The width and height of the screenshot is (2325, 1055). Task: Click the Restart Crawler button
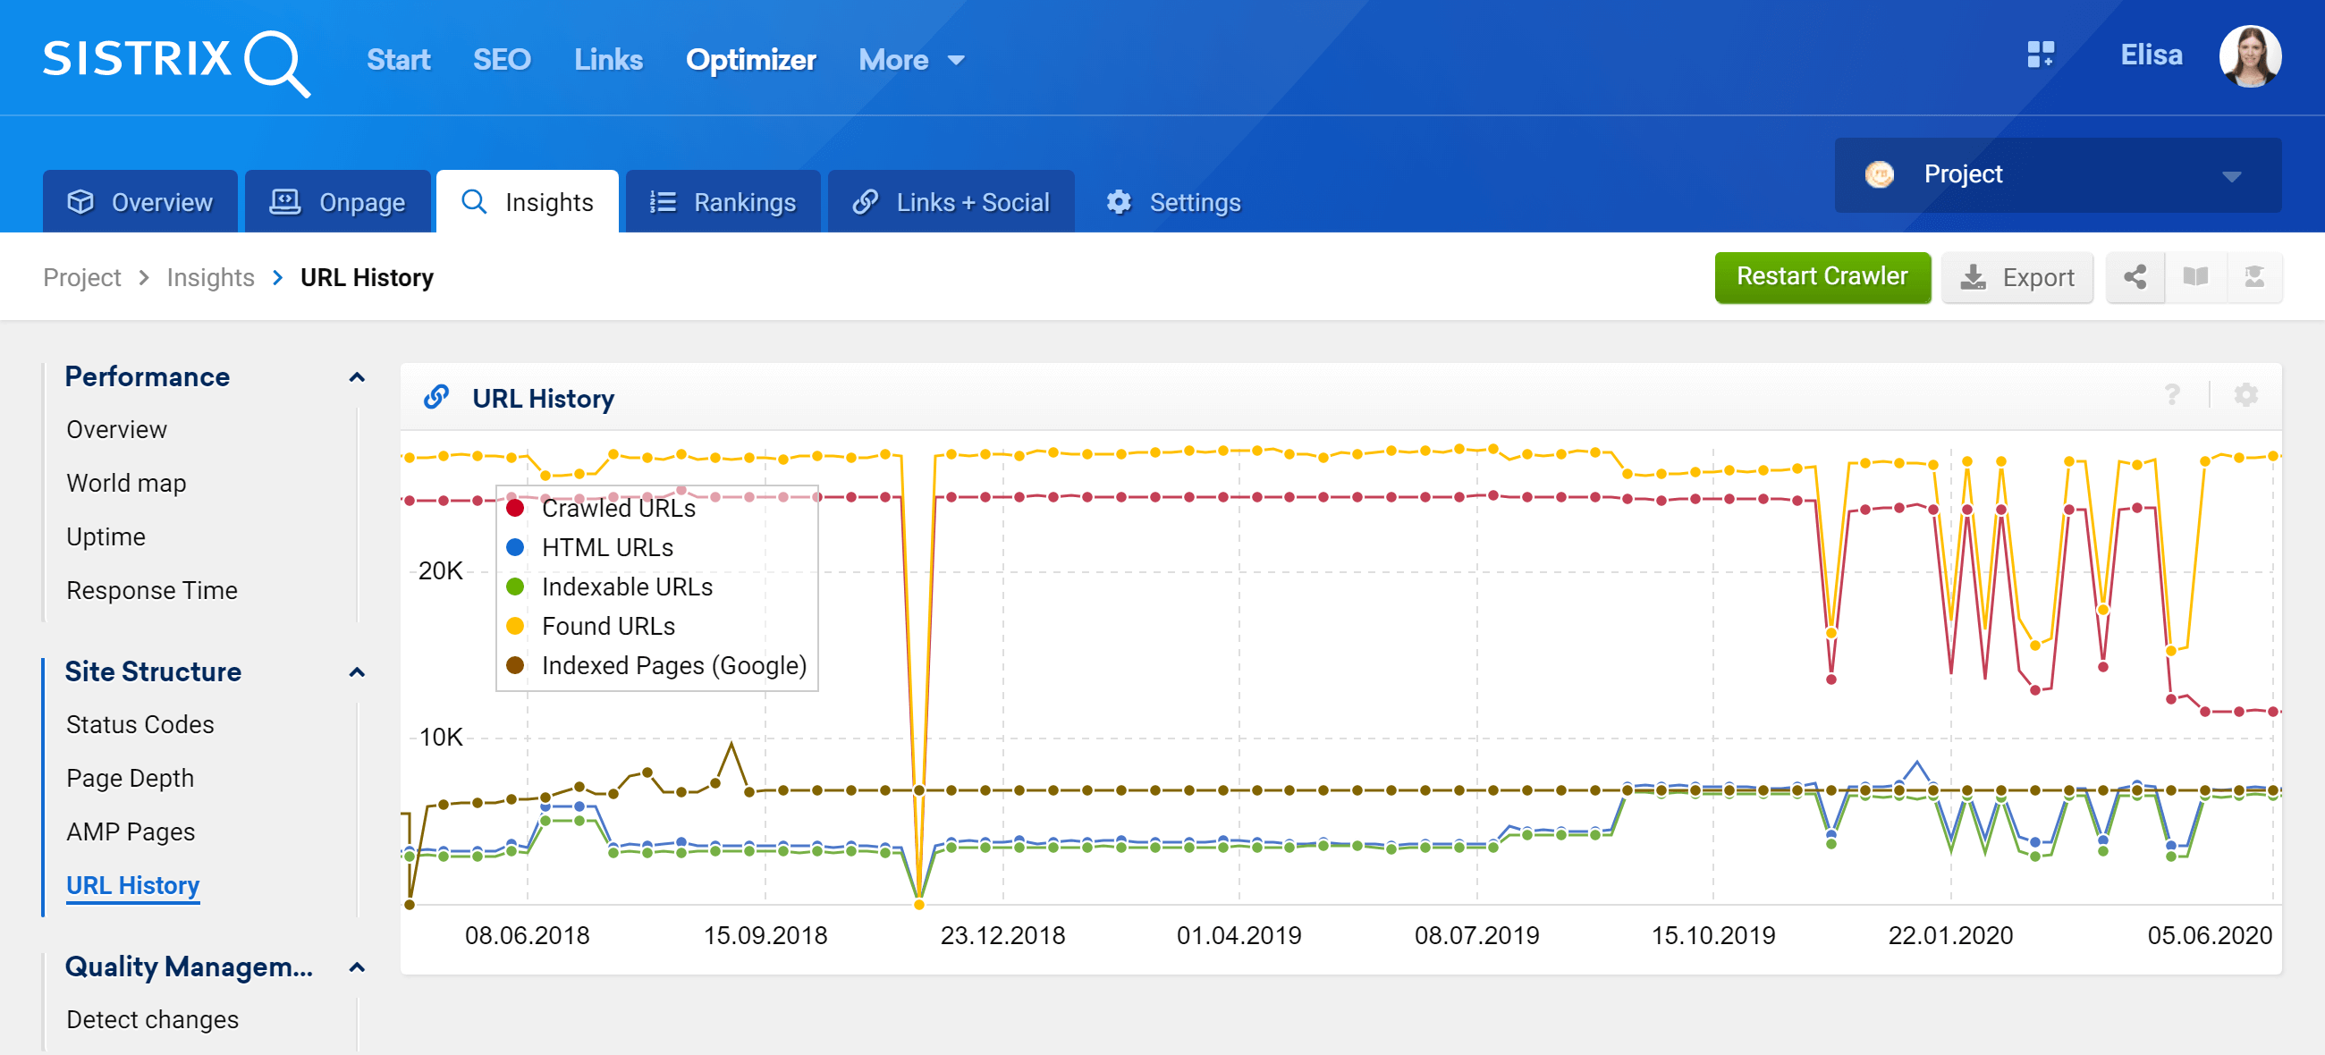pos(1822,276)
